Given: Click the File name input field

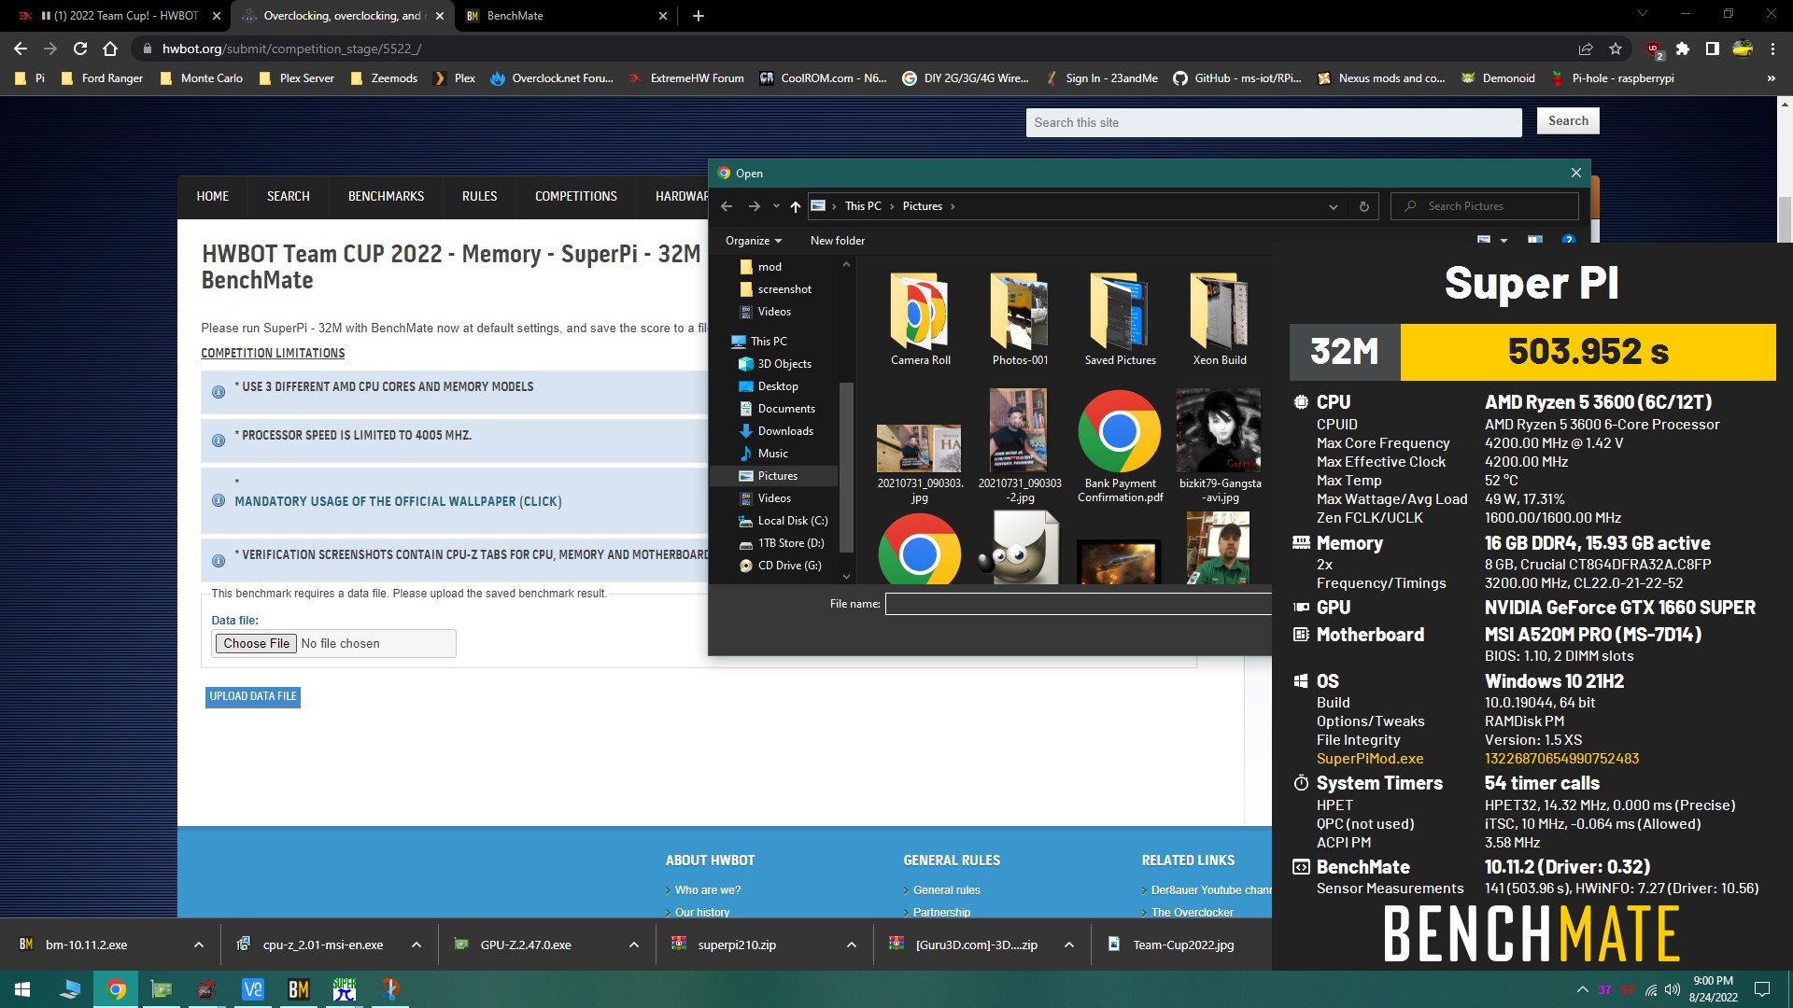Looking at the screenshot, I should point(1078,604).
